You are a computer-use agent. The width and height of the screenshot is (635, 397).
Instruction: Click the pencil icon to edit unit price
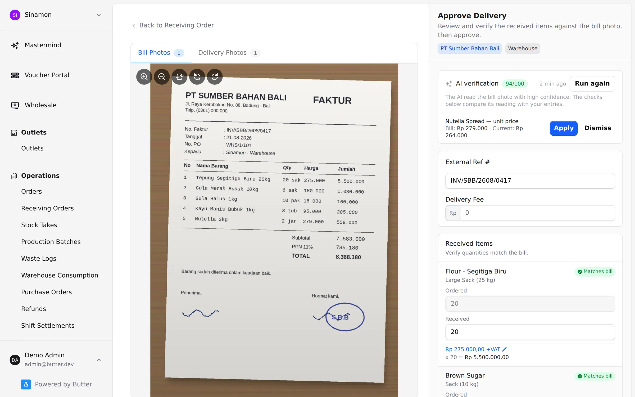coord(505,349)
